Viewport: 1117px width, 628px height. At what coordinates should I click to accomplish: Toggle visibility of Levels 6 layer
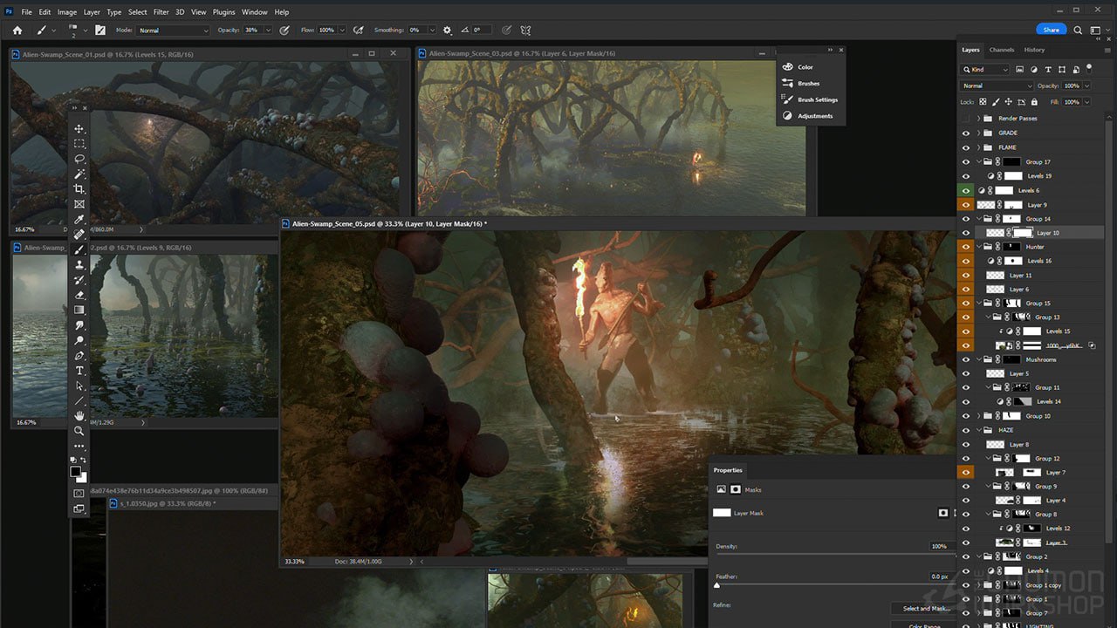pyautogui.click(x=965, y=190)
